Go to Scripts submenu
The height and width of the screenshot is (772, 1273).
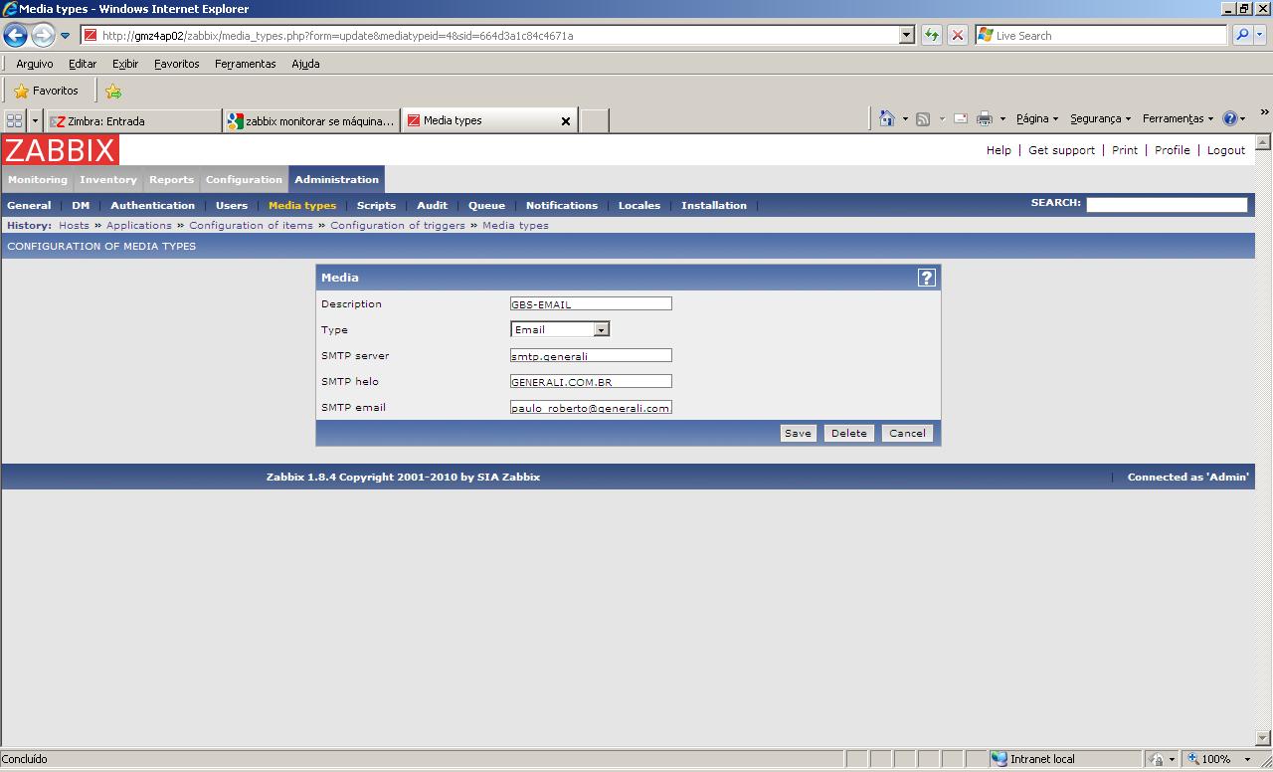[376, 205]
